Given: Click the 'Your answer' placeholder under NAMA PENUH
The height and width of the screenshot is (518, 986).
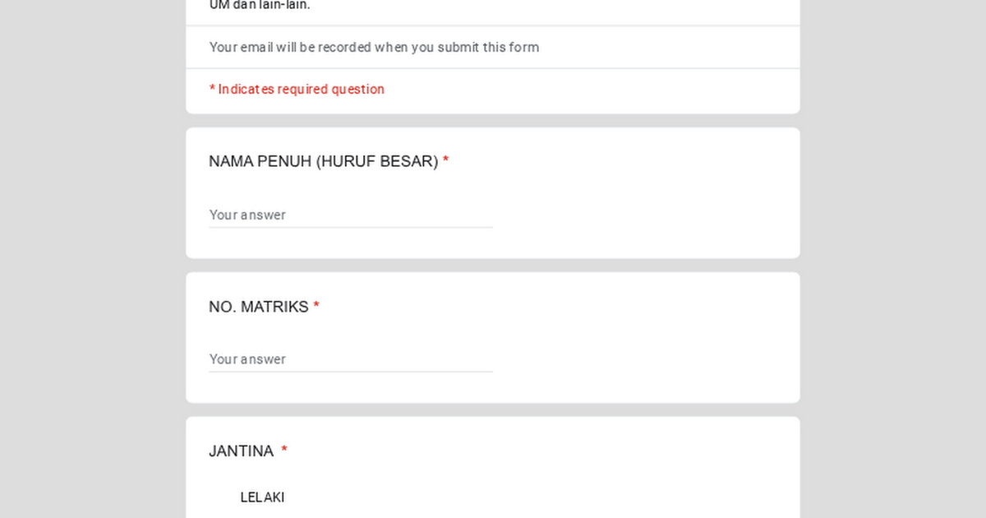Looking at the screenshot, I should tap(247, 215).
